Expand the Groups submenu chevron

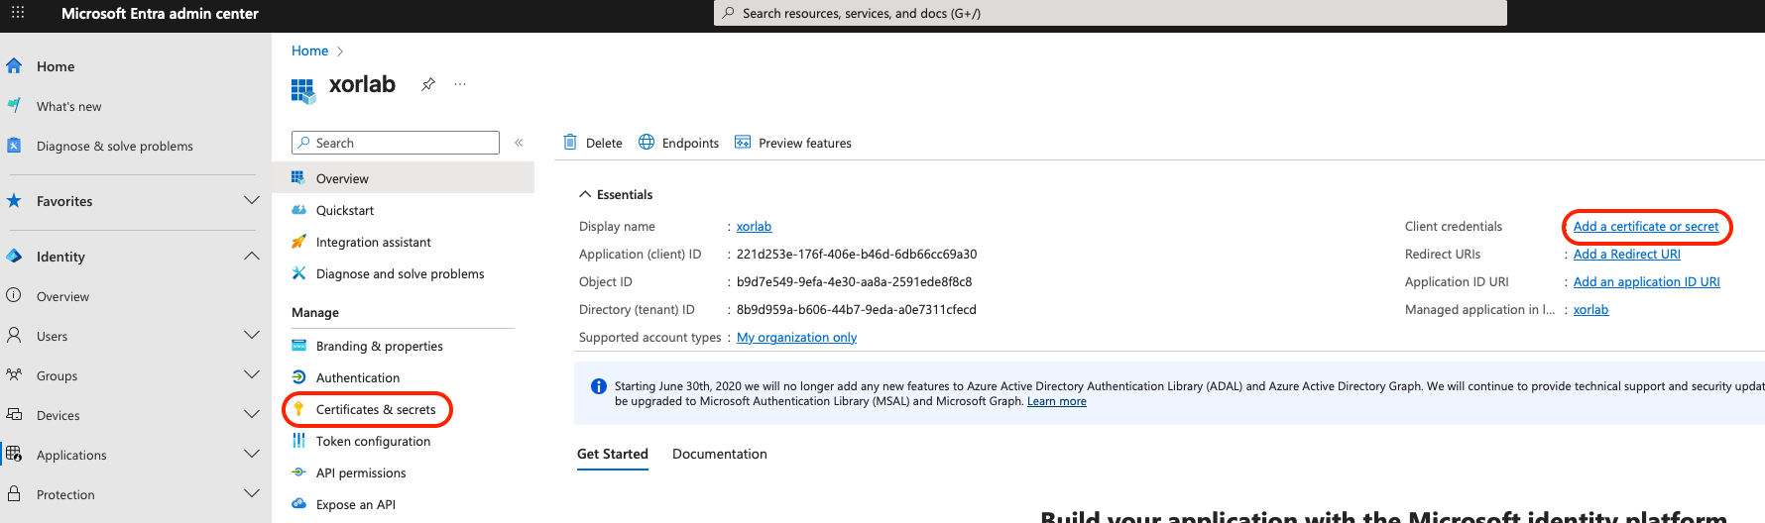[x=252, y=374]
